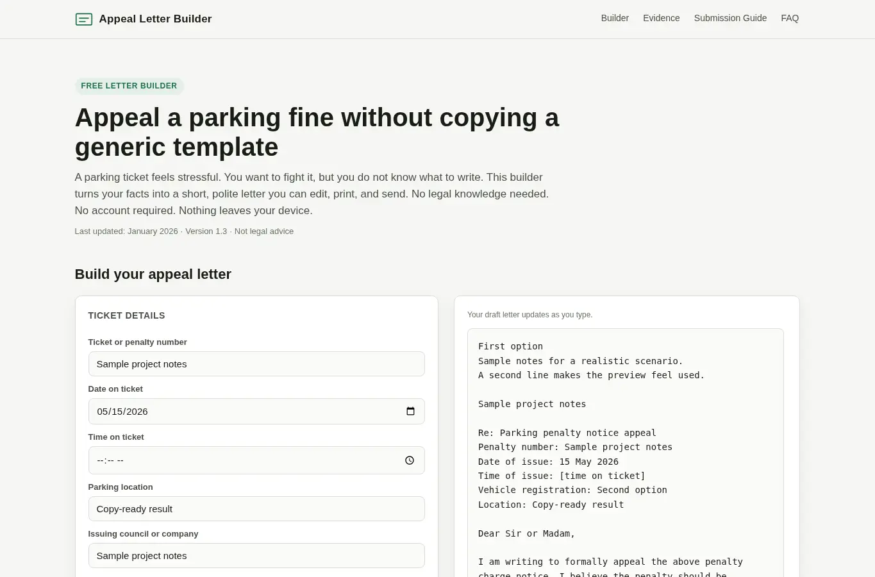875x577 pixels.
Task: Click 'Time of issue: [time on ticket]' line
Action: click(x=562, y=476)
